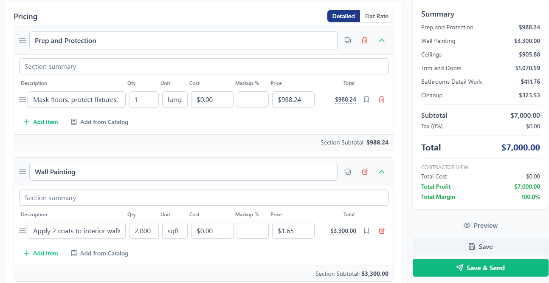Image resolution: width=549 pixels, height=283 pixels.
Task: Edit the Mask floors description field
Action: pos(76,99)
